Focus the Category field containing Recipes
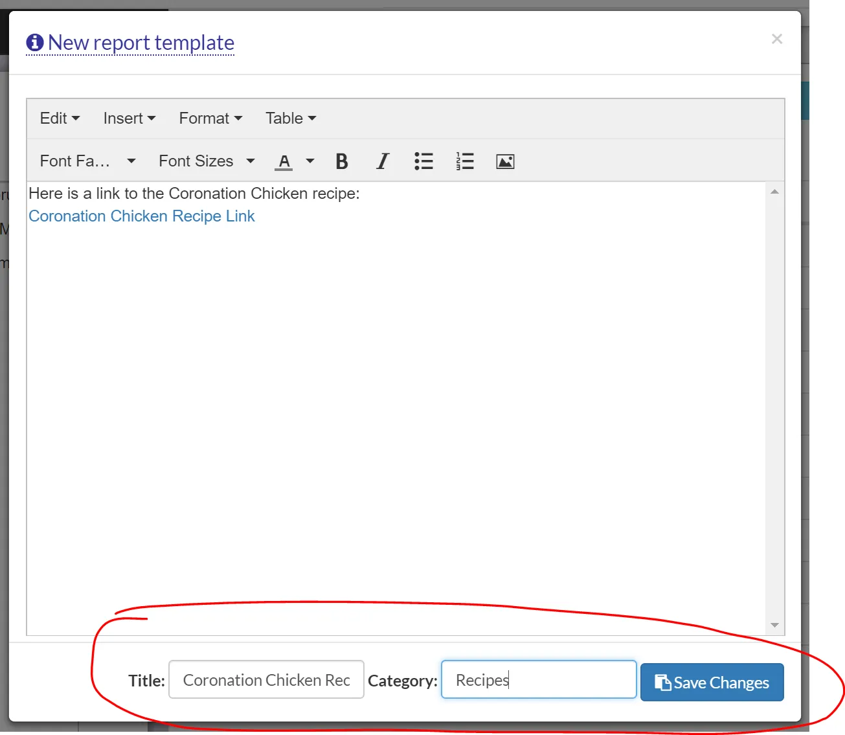Screen dimensions: 845x735 [x=539, y=680]
